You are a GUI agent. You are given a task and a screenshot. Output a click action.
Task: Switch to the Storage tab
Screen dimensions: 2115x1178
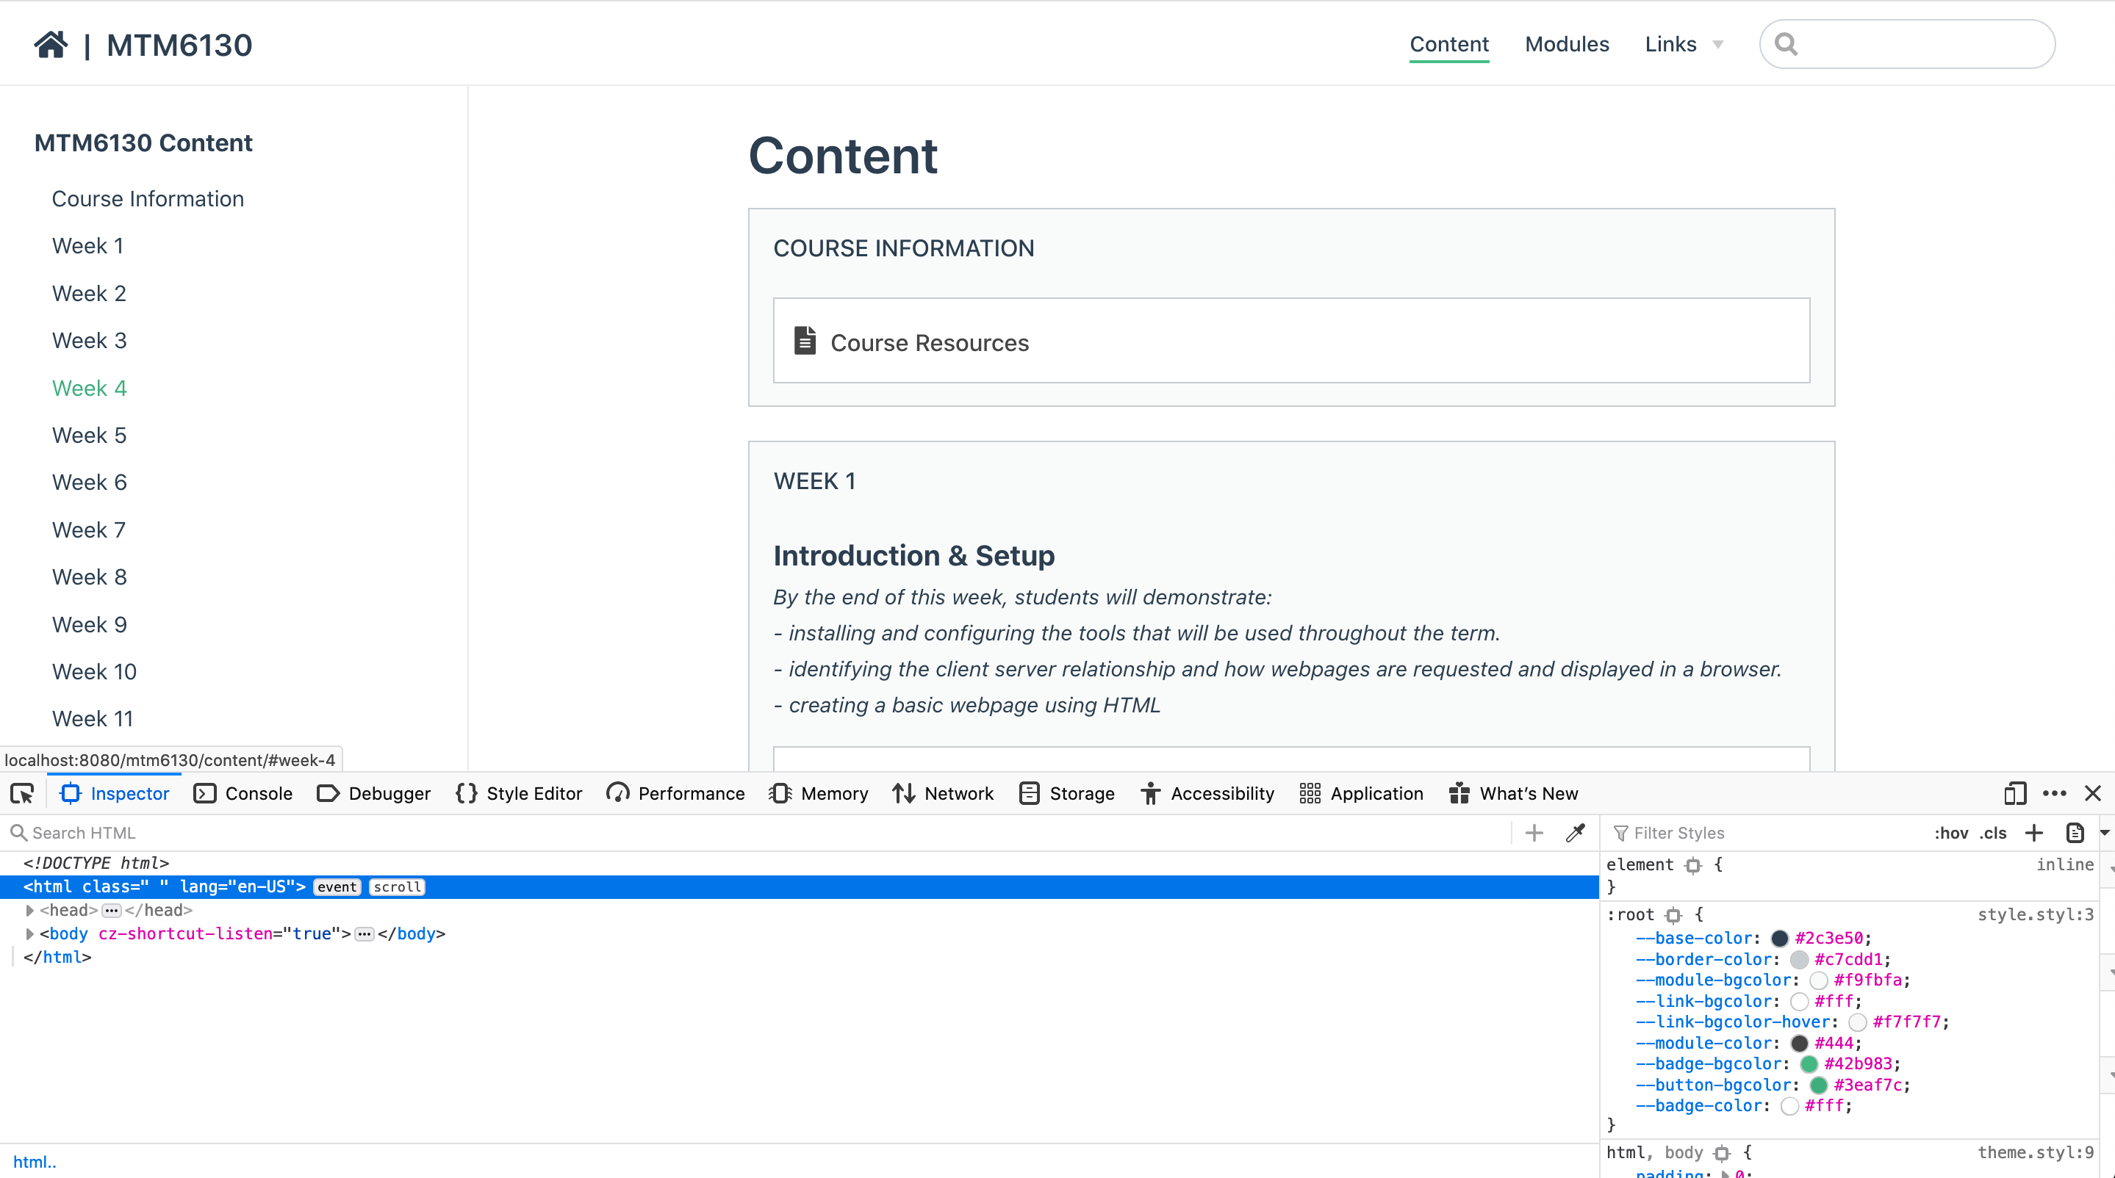coord(1066,793)
